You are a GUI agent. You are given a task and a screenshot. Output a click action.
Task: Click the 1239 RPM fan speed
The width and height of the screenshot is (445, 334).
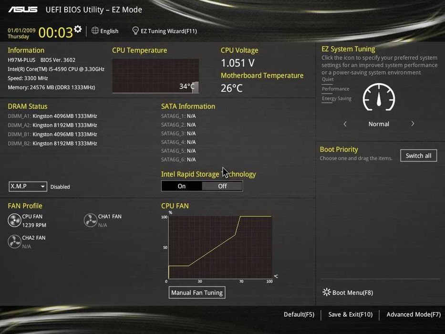click(x=34, y=225)
